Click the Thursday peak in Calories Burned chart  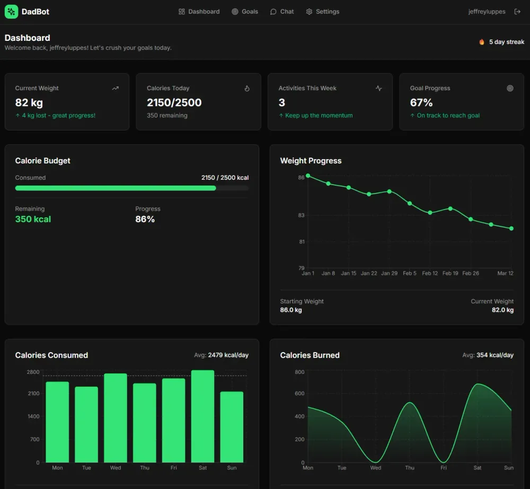[x=410, y=403]
